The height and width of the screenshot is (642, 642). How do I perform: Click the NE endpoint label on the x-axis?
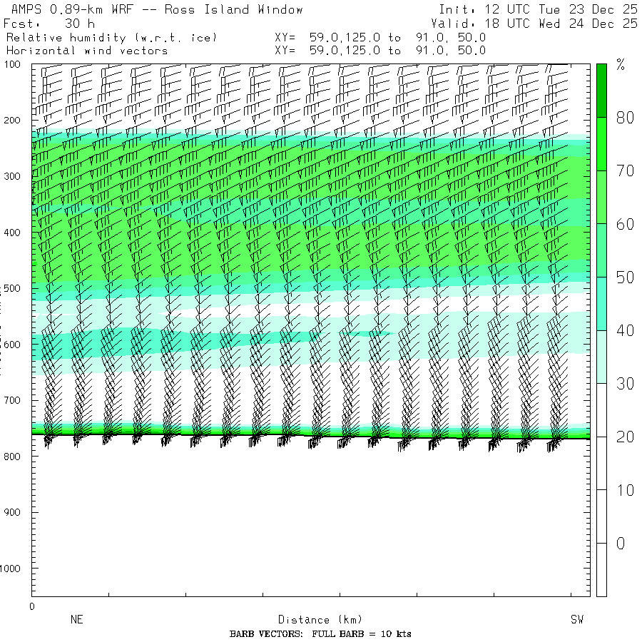coord(76,620)
